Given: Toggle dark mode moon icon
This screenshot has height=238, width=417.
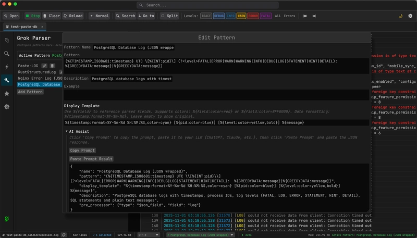Looking at the screenshot, I should click(x=400, y=16).
